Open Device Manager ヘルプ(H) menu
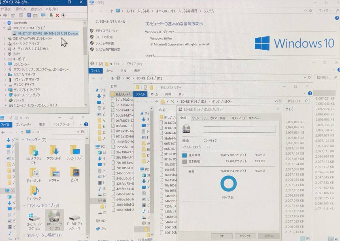This screenshot has width=340, height=241. click(52, 9)
